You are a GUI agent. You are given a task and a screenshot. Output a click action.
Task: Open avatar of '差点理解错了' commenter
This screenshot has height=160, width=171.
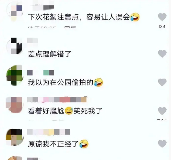tap(15, 46)
